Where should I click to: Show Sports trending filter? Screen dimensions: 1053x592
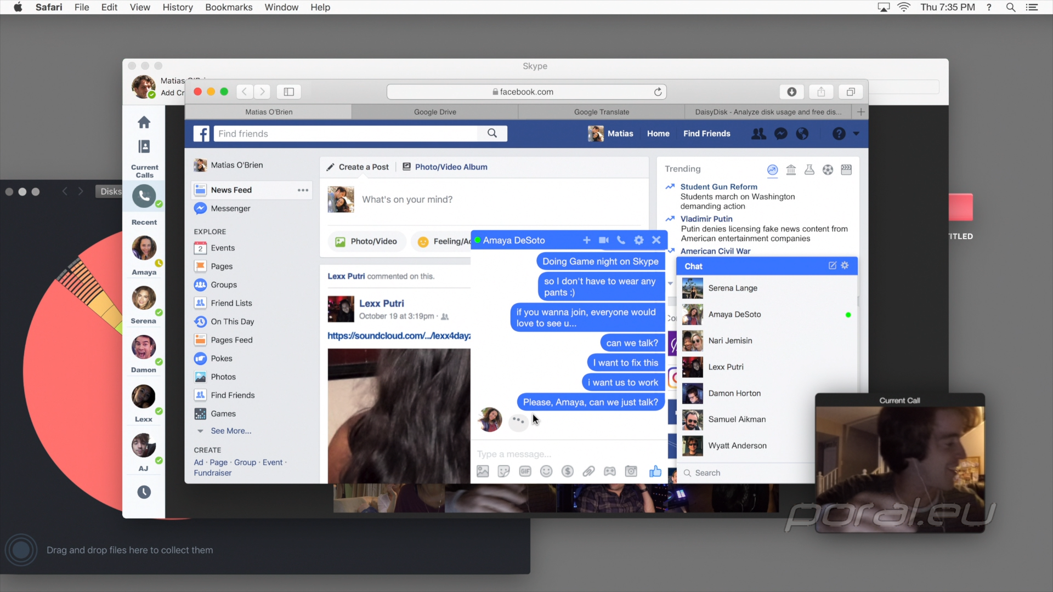[x=828, y=170]
